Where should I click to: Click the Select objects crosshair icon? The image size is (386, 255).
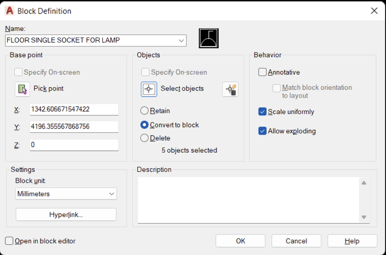[149, 89]
